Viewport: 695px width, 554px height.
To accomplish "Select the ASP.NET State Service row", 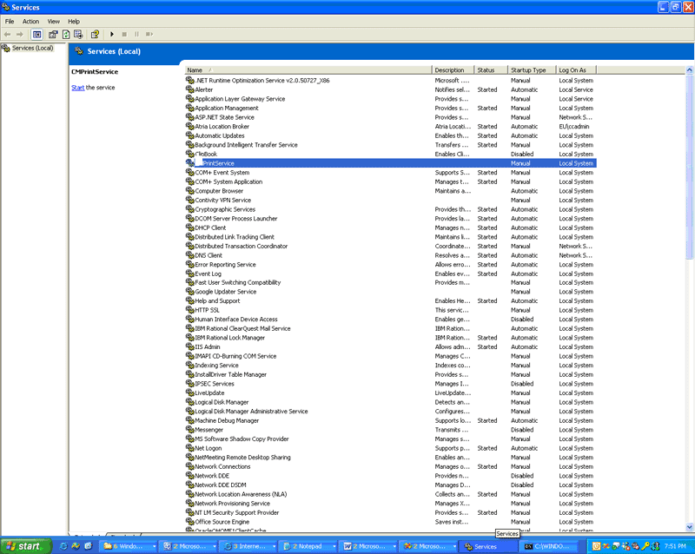I will tap(390, 117).
